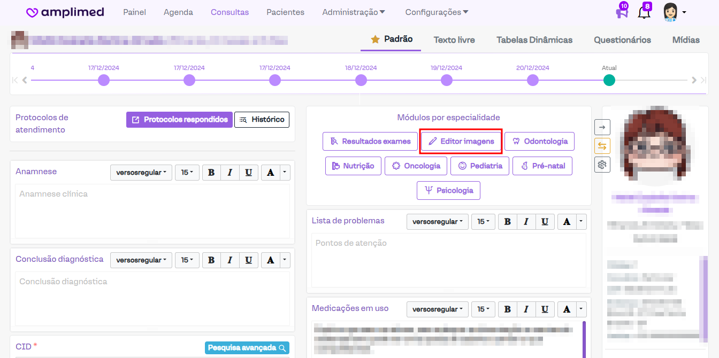The height and width of the screenshot is (358, 719).
Task: Go to Pacientes in top navigation
Action: (x=285, y=12)
